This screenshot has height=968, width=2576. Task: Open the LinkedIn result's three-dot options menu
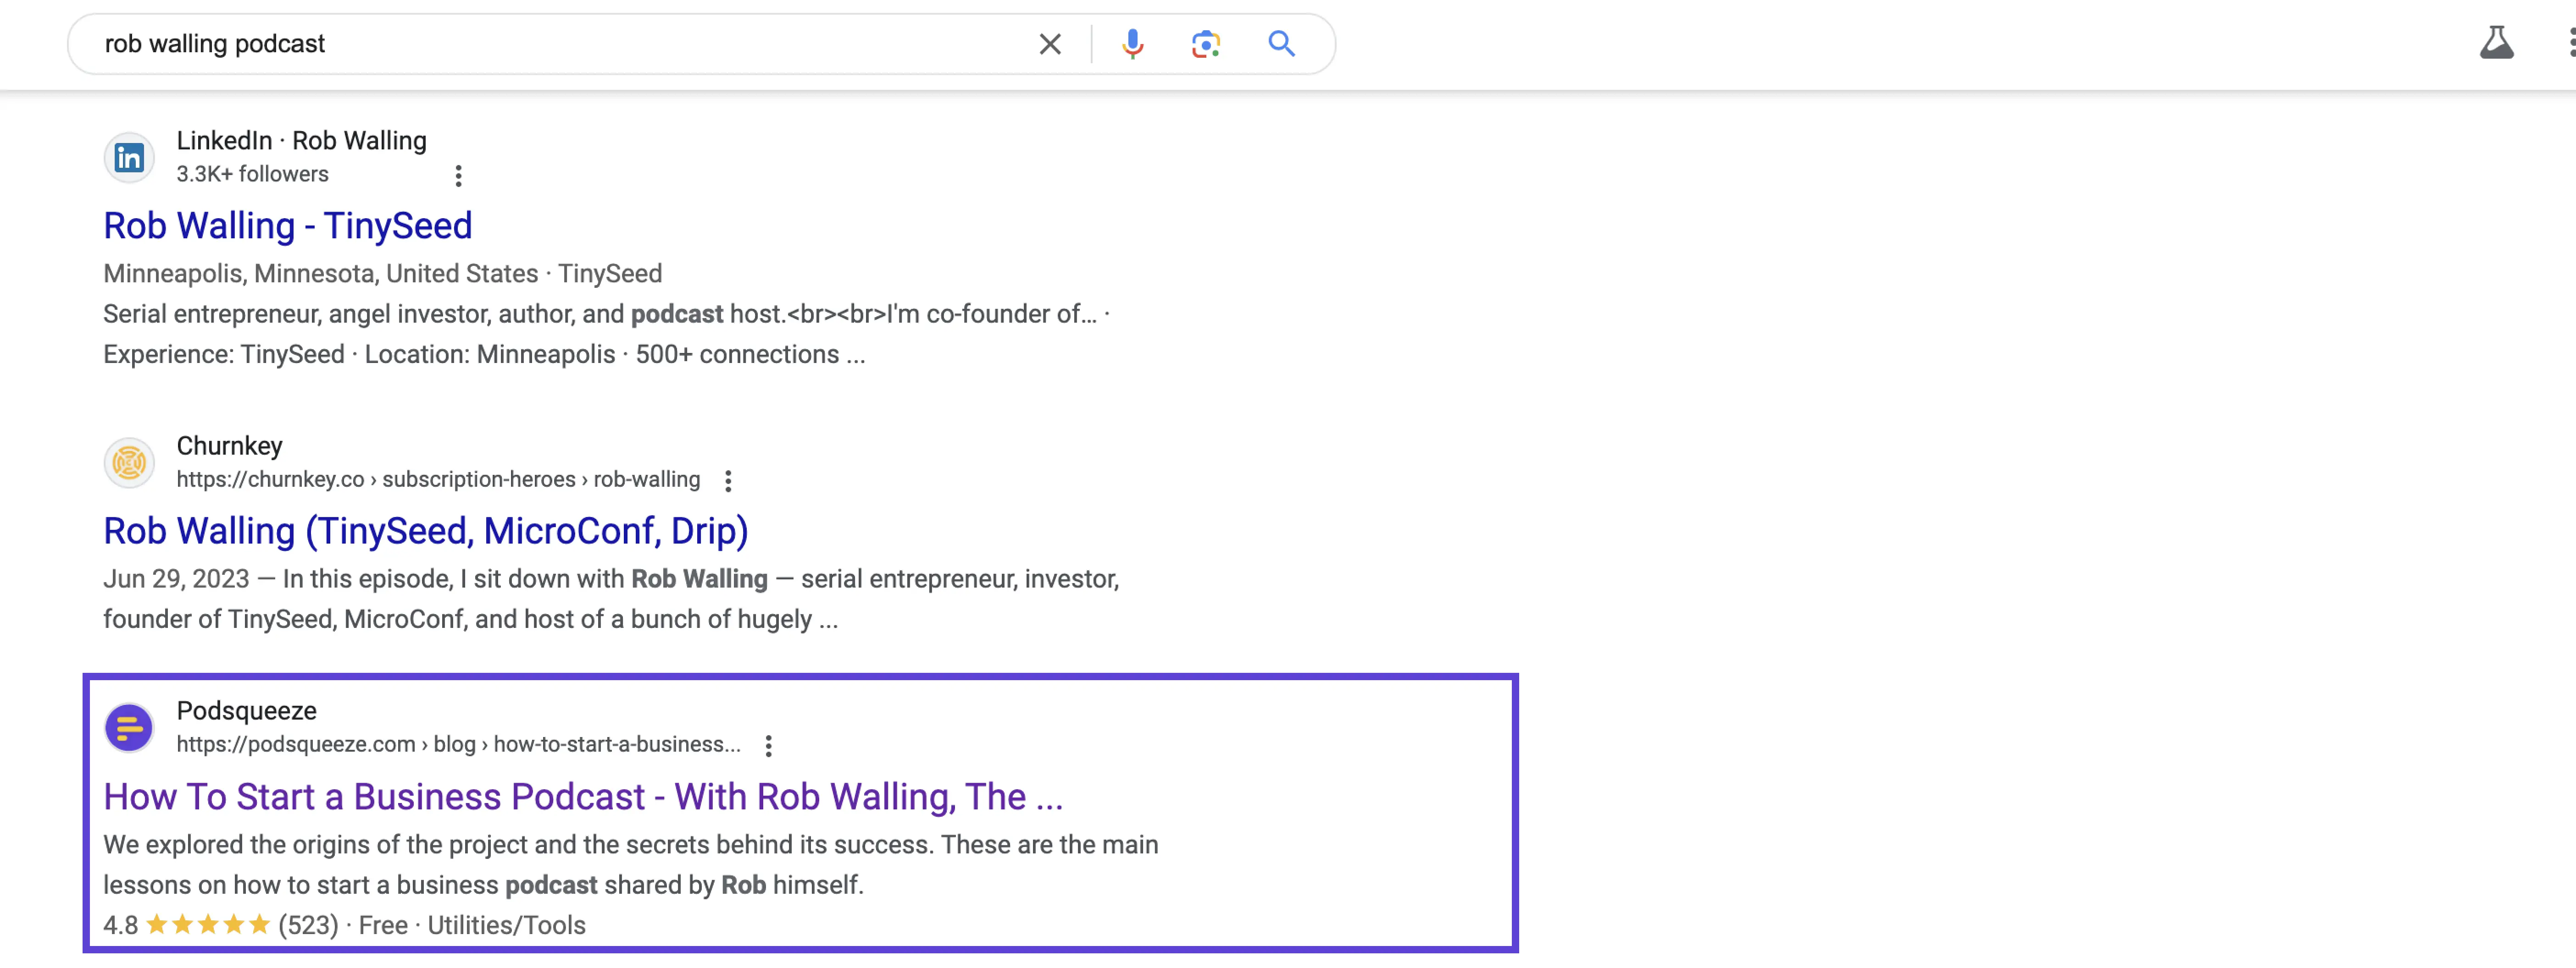[458, 176]
